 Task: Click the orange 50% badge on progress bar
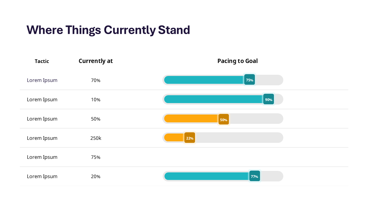click(x=224, y=119)
